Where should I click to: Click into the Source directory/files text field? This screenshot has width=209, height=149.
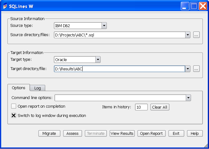pos(120,35)
